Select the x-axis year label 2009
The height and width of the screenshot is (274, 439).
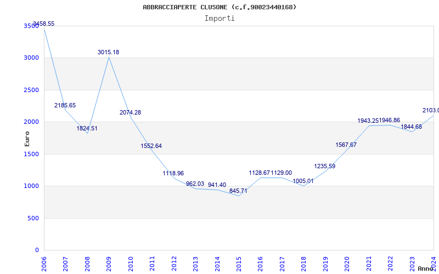pos(109,264)
